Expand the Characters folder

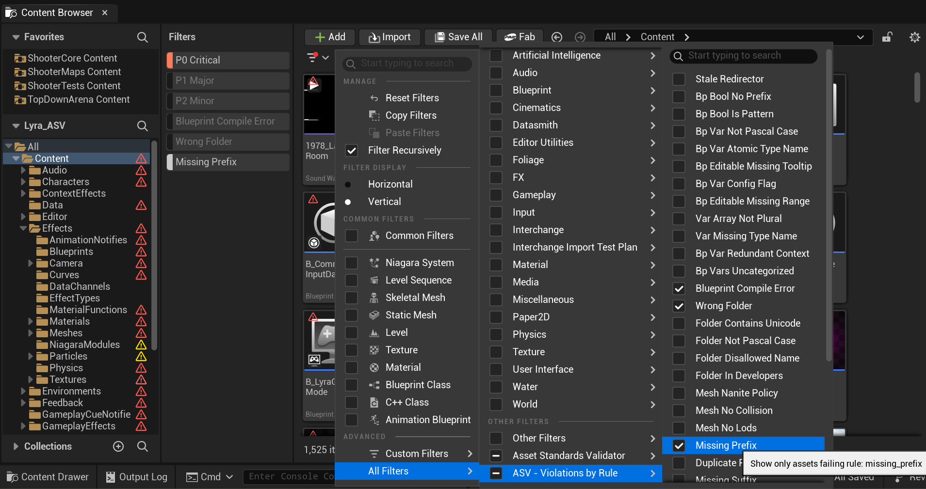23,182
